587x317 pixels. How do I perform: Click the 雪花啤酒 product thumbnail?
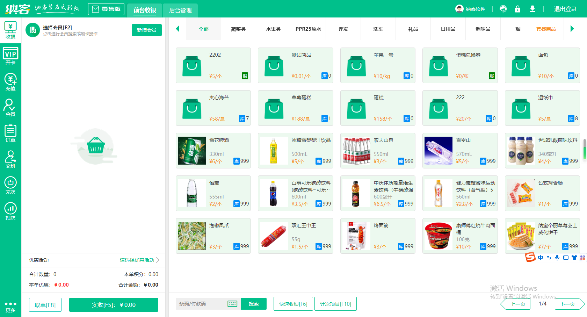click(x=191, y=151)
